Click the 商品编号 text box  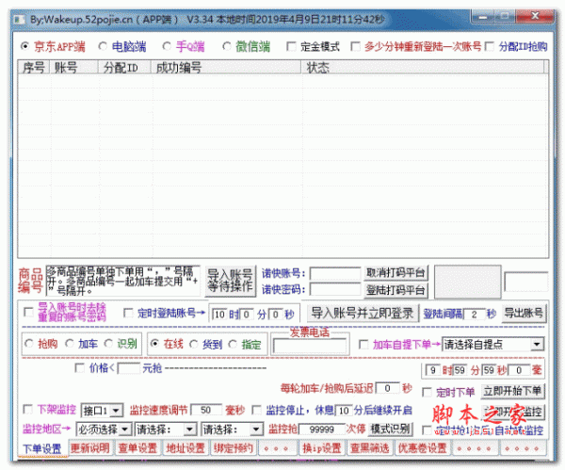(x=122, y=281)
